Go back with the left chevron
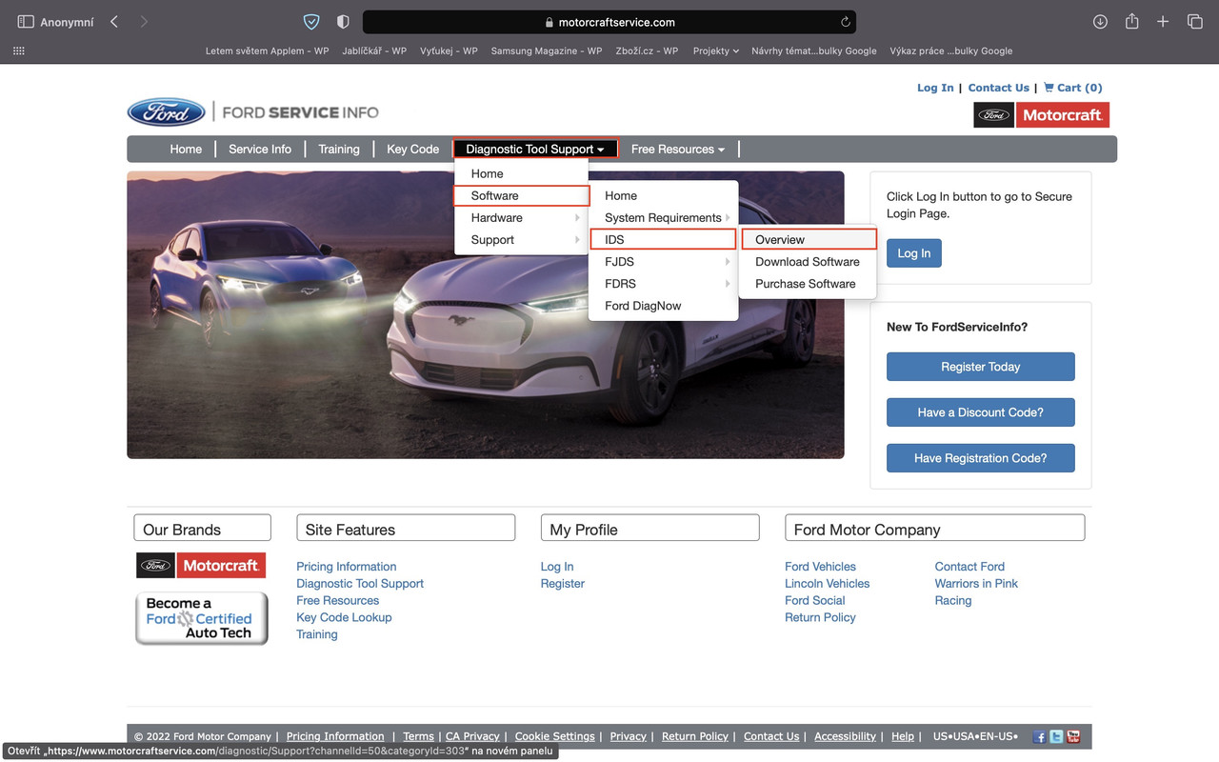Screen dimensions: 1219x762 114,22
